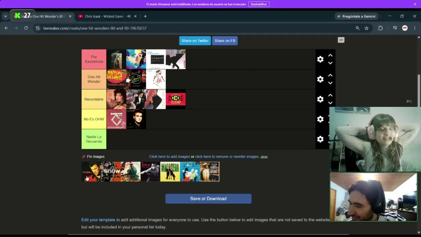Select the Aqua album cover in image pool
Image resolution: width=421 pixels, height=237 pixels.
coord(190,171)
